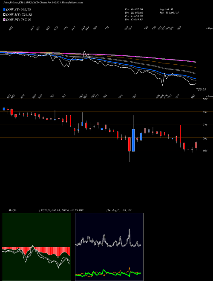
Task: Click the '<-Tops' row label
Action: pos(209,29)
